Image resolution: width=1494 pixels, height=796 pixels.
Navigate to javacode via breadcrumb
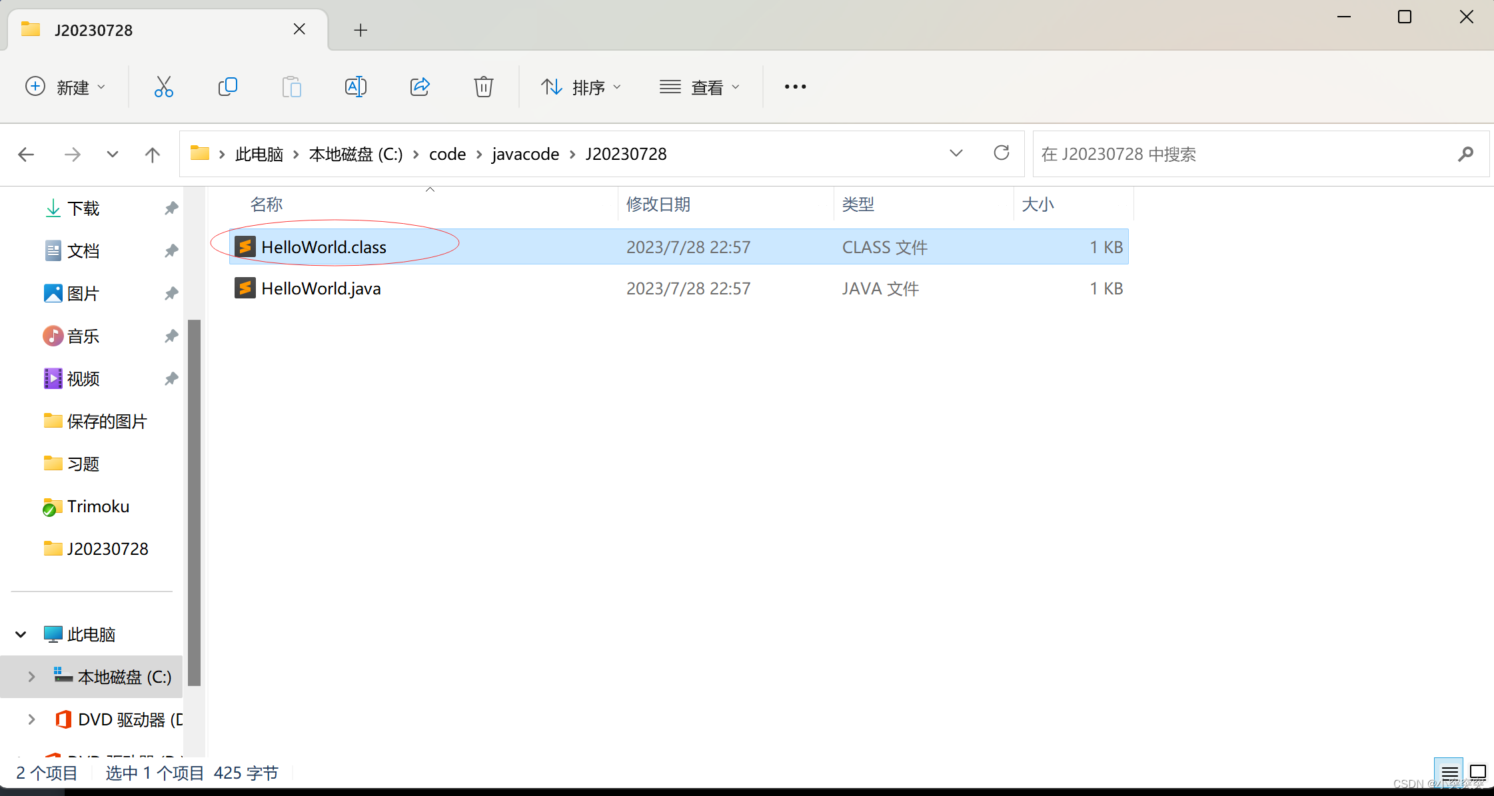(x=525, y=154)
